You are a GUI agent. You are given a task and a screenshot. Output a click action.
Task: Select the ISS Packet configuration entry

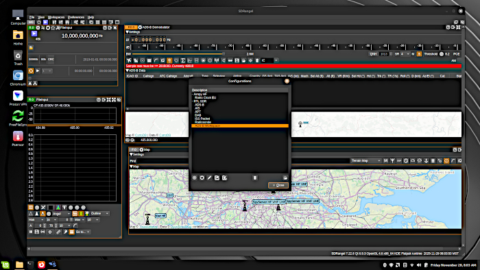click(202, 119)
